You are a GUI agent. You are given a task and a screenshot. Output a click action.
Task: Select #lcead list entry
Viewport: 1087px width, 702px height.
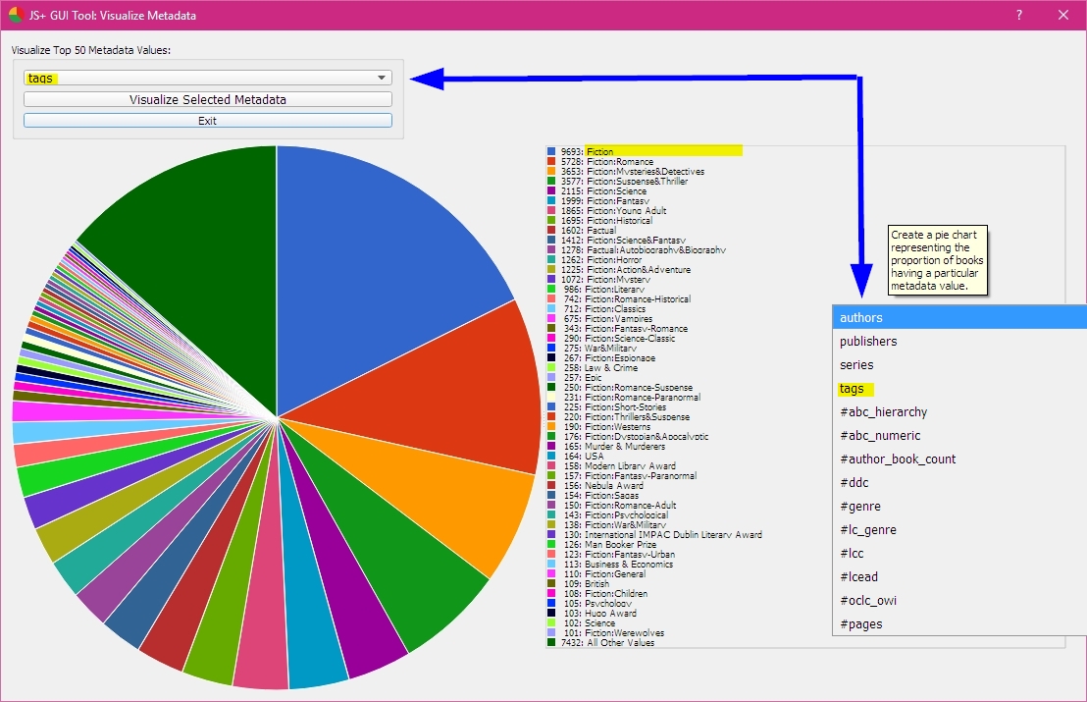pos(959,577)
